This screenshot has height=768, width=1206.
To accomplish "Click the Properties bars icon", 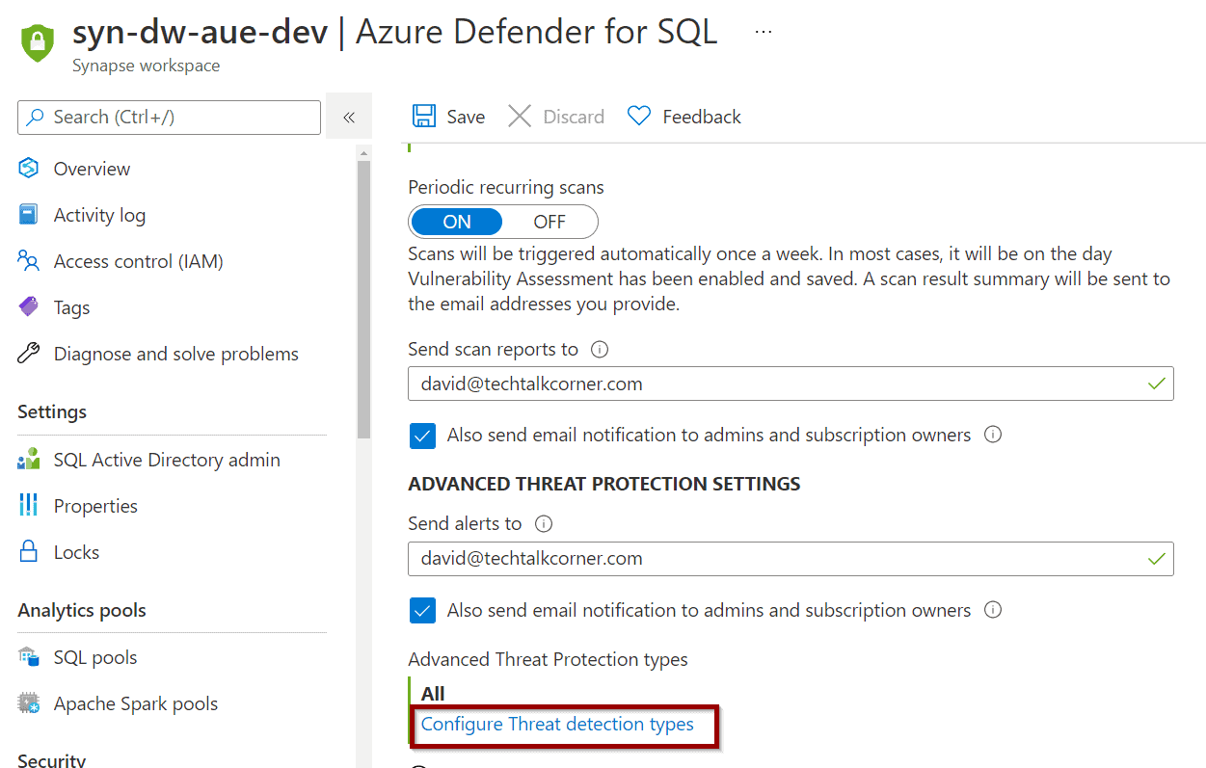I will click(x=28, y=505).
